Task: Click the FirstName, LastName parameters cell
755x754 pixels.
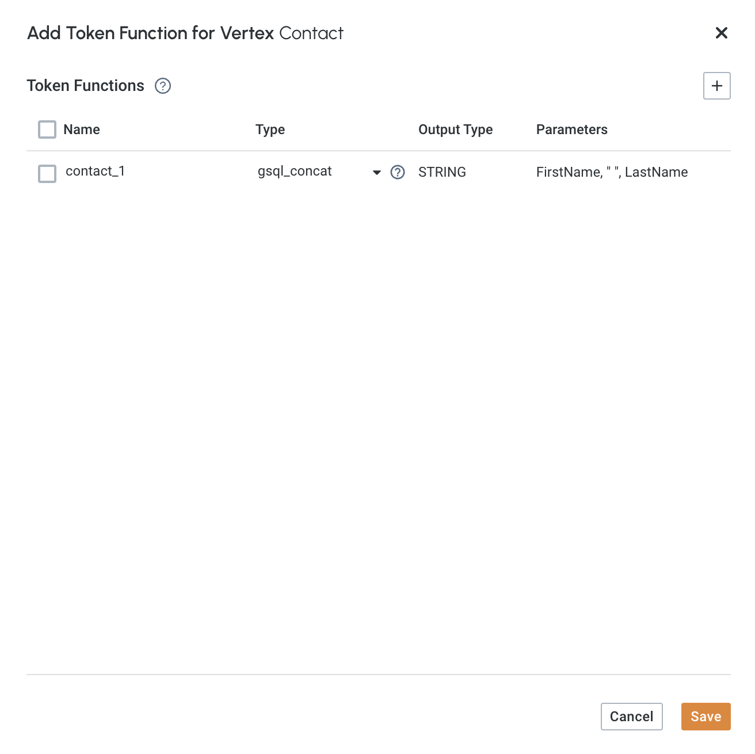Action: [x=612, y=172]
